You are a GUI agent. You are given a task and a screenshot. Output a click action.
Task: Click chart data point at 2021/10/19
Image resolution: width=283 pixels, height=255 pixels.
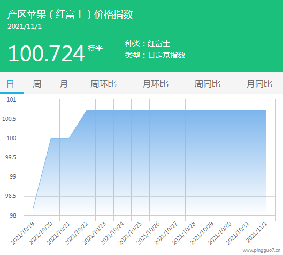coord(33,208)
